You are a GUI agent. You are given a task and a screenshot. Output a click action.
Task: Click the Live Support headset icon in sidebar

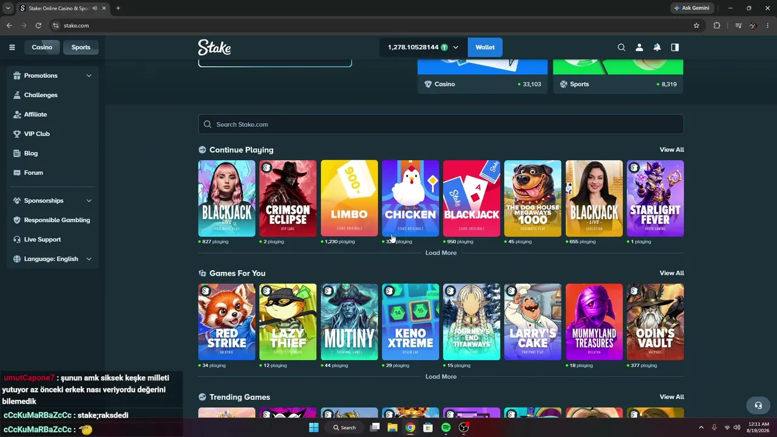[17, 239]
